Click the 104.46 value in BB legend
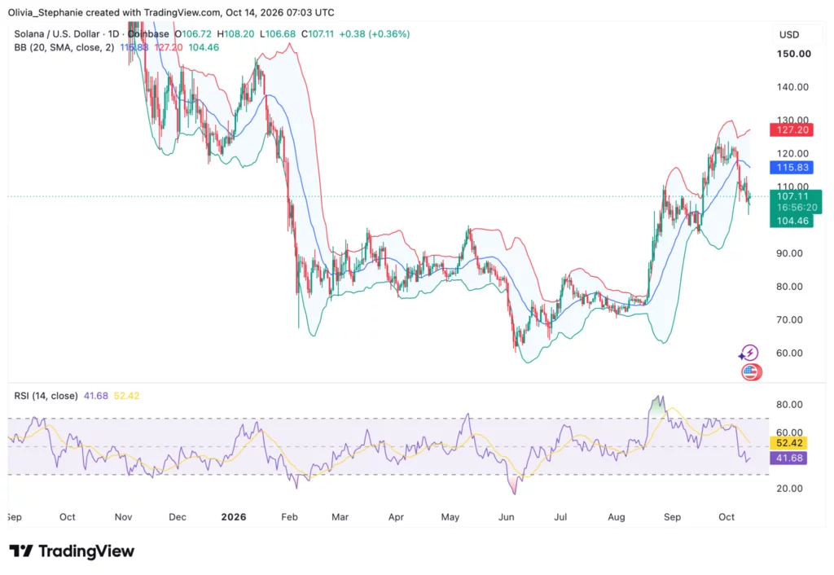This screenshot has width=834, height=575. [204, 47]
